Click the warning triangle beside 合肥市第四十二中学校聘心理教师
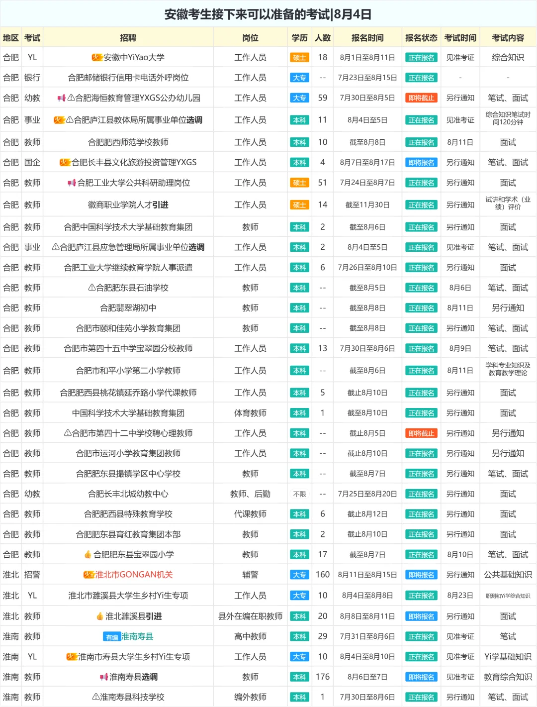Image resolution: width=537 pixels, height=707 pixels. pyautogui.click(x=68, y=433)
